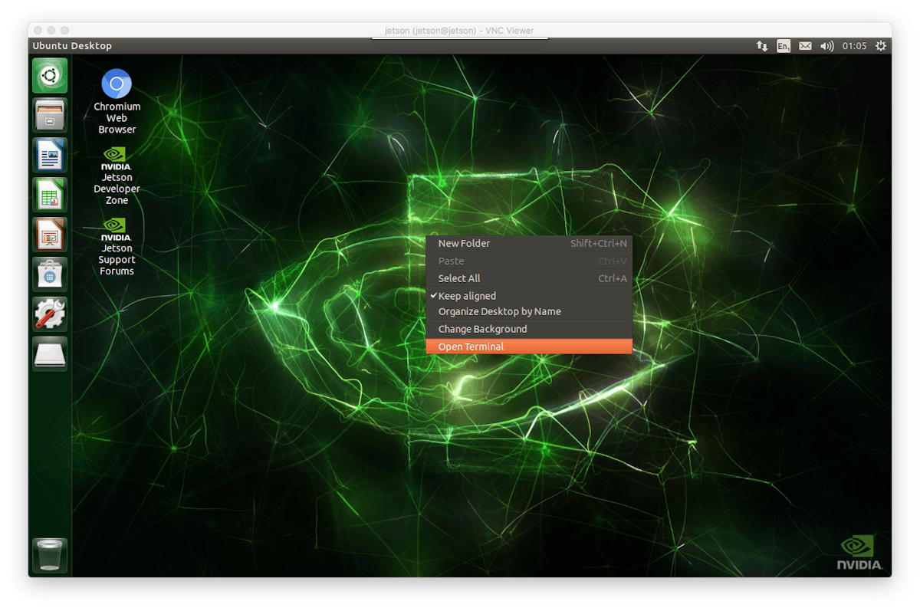The height and width of the screenshot is (611, 920).
Task: Open Ubuntu Software Center from the launcher
Action: click(49, 274)
